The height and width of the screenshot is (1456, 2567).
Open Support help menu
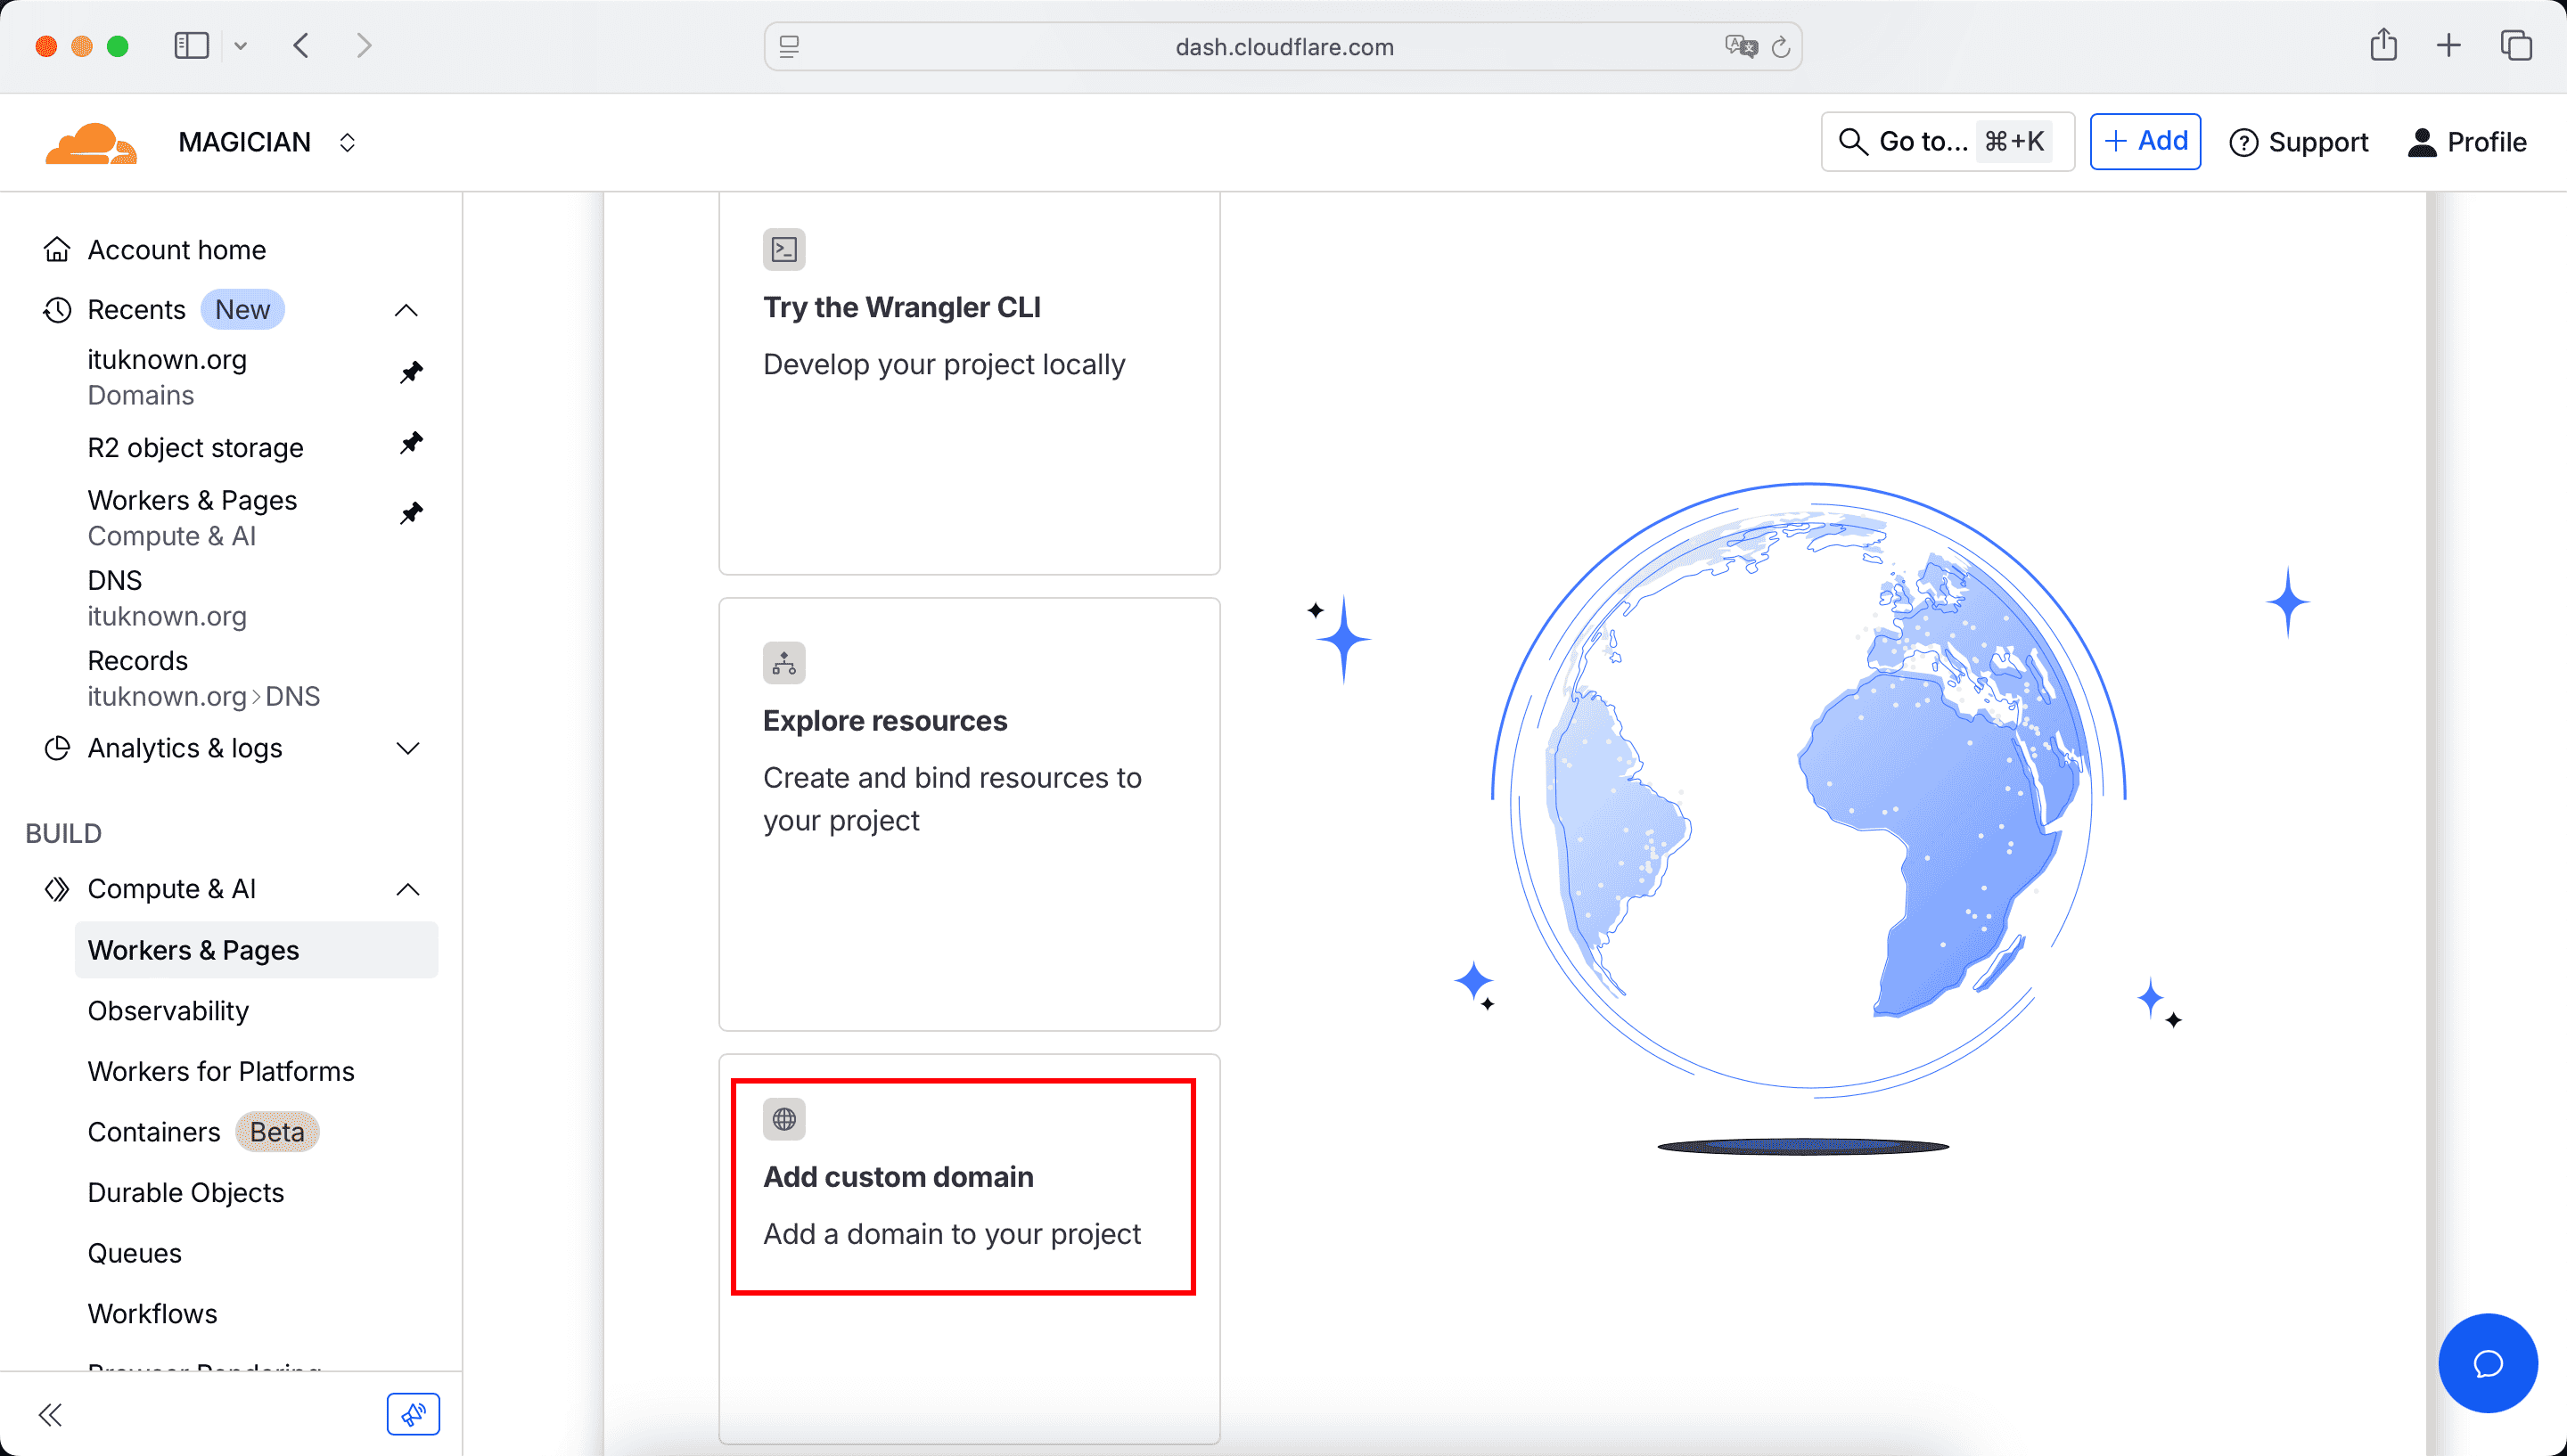tap(2299, 142)
